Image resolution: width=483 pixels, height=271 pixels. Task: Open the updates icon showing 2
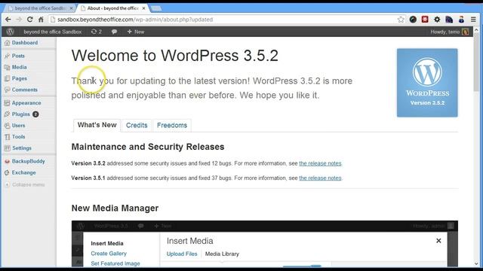(x=97, y=32)
